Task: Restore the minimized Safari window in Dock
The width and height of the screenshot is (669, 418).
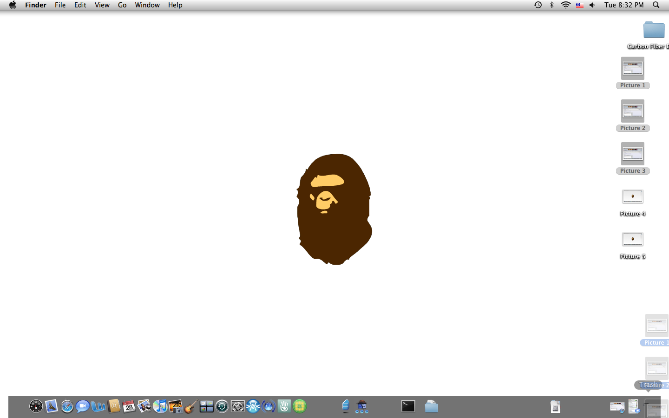Action: click(x=617, y=407)
